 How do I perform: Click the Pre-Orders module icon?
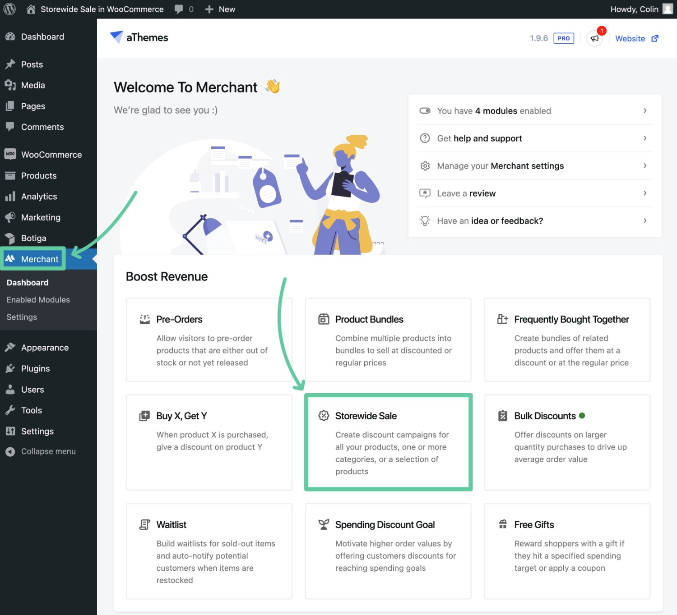(144, 319)
